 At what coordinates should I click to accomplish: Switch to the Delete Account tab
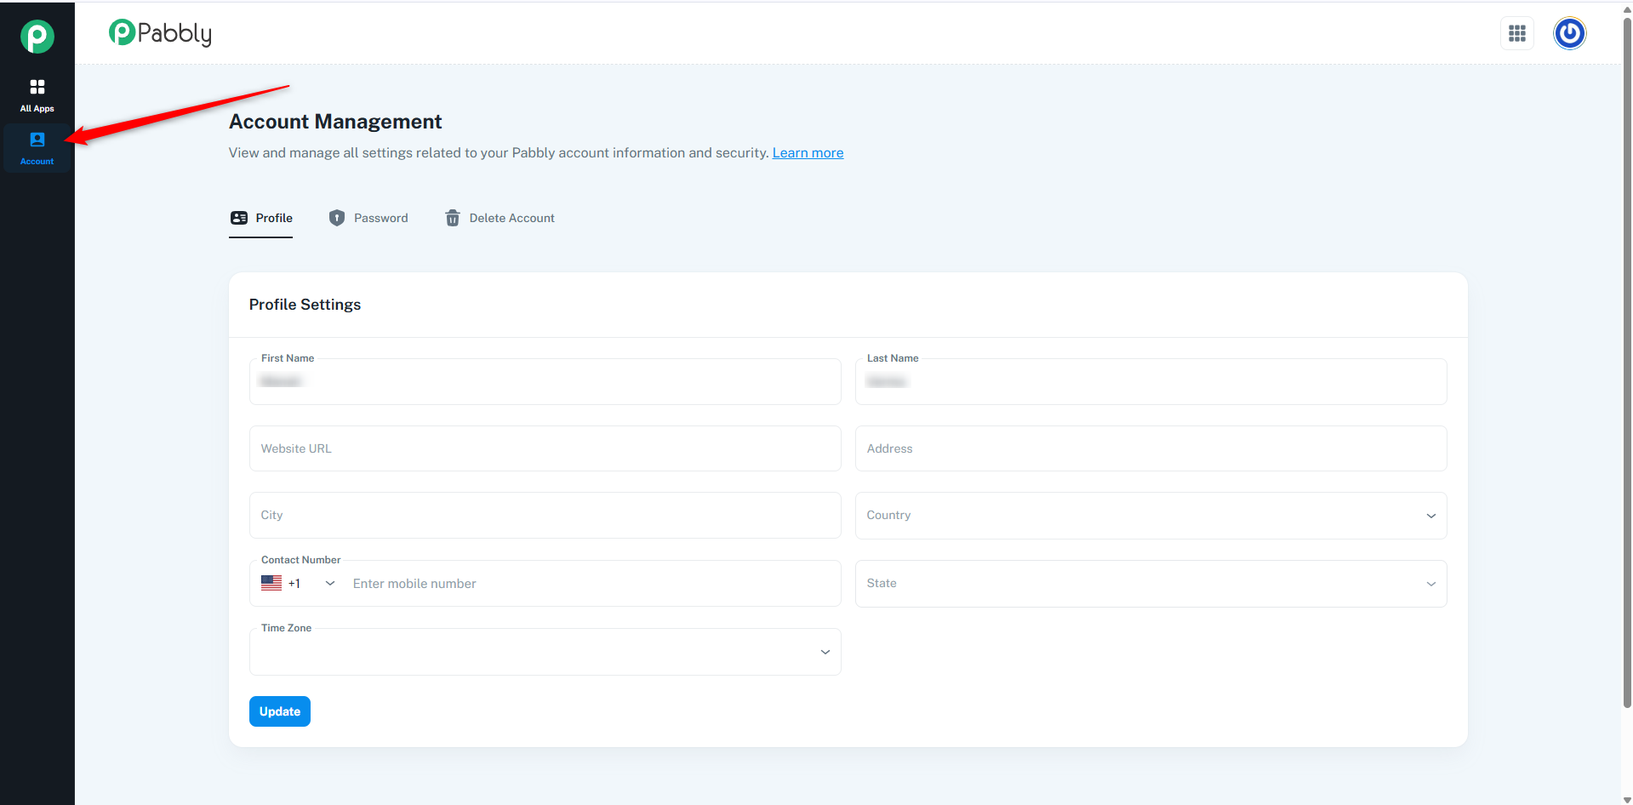pos(500,219)
